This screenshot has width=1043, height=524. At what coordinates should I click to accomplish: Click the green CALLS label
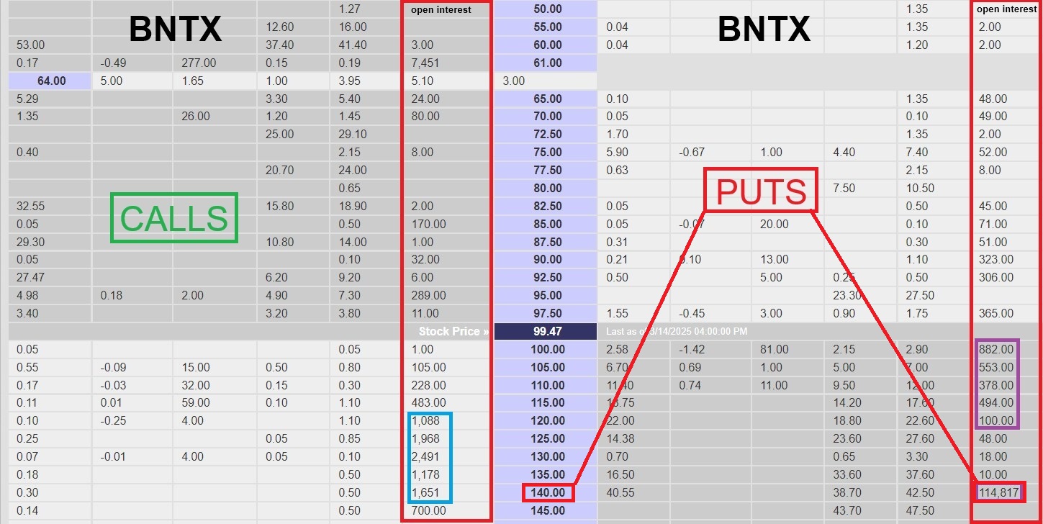173,218
